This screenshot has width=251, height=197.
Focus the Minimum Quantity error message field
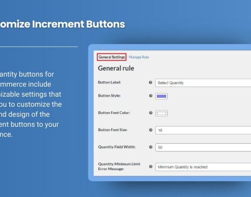click(x=203, y=167)
